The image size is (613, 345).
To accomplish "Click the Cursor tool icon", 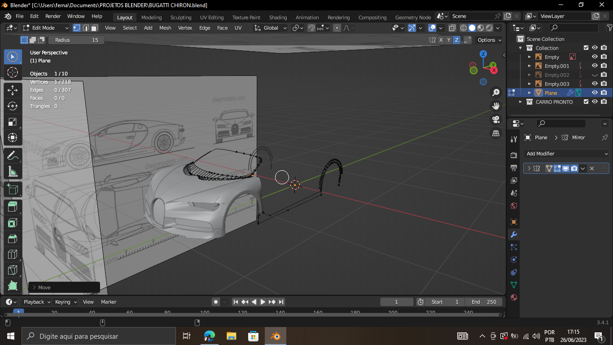I will tap(13, 72).
